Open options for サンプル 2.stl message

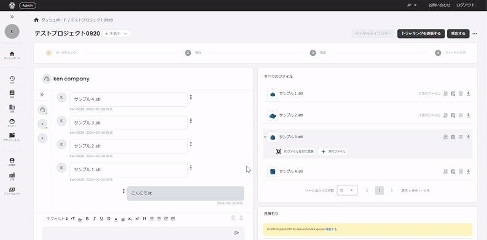191,144
